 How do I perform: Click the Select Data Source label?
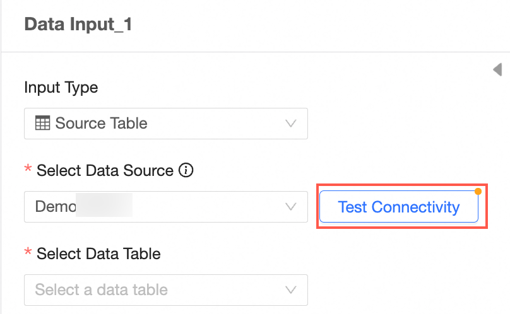(x=105, y=170)
